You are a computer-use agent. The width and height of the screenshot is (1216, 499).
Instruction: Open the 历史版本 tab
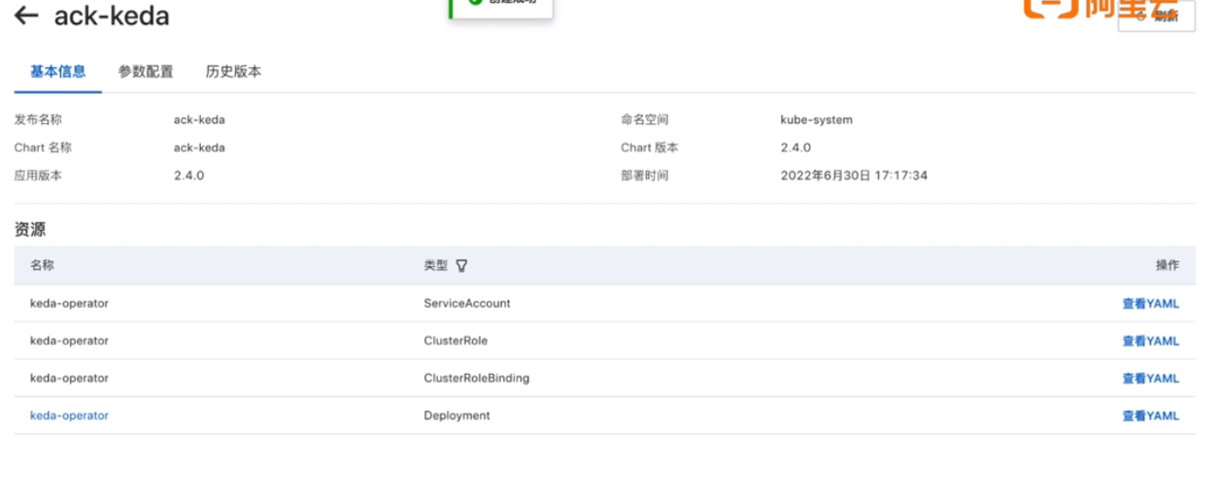(233, 72)
